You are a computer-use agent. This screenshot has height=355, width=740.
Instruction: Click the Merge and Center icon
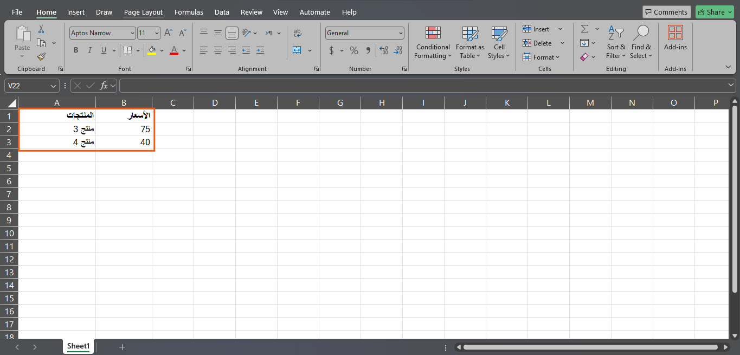297,50
